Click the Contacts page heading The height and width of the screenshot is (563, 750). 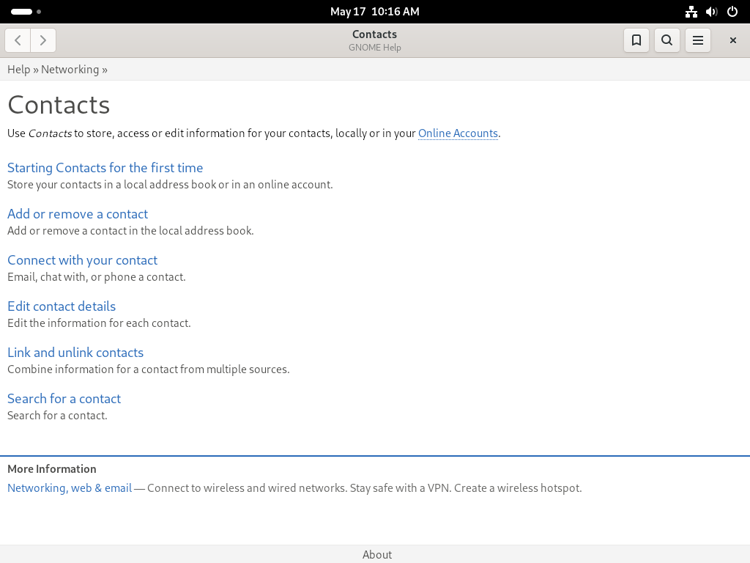[59, 105]
